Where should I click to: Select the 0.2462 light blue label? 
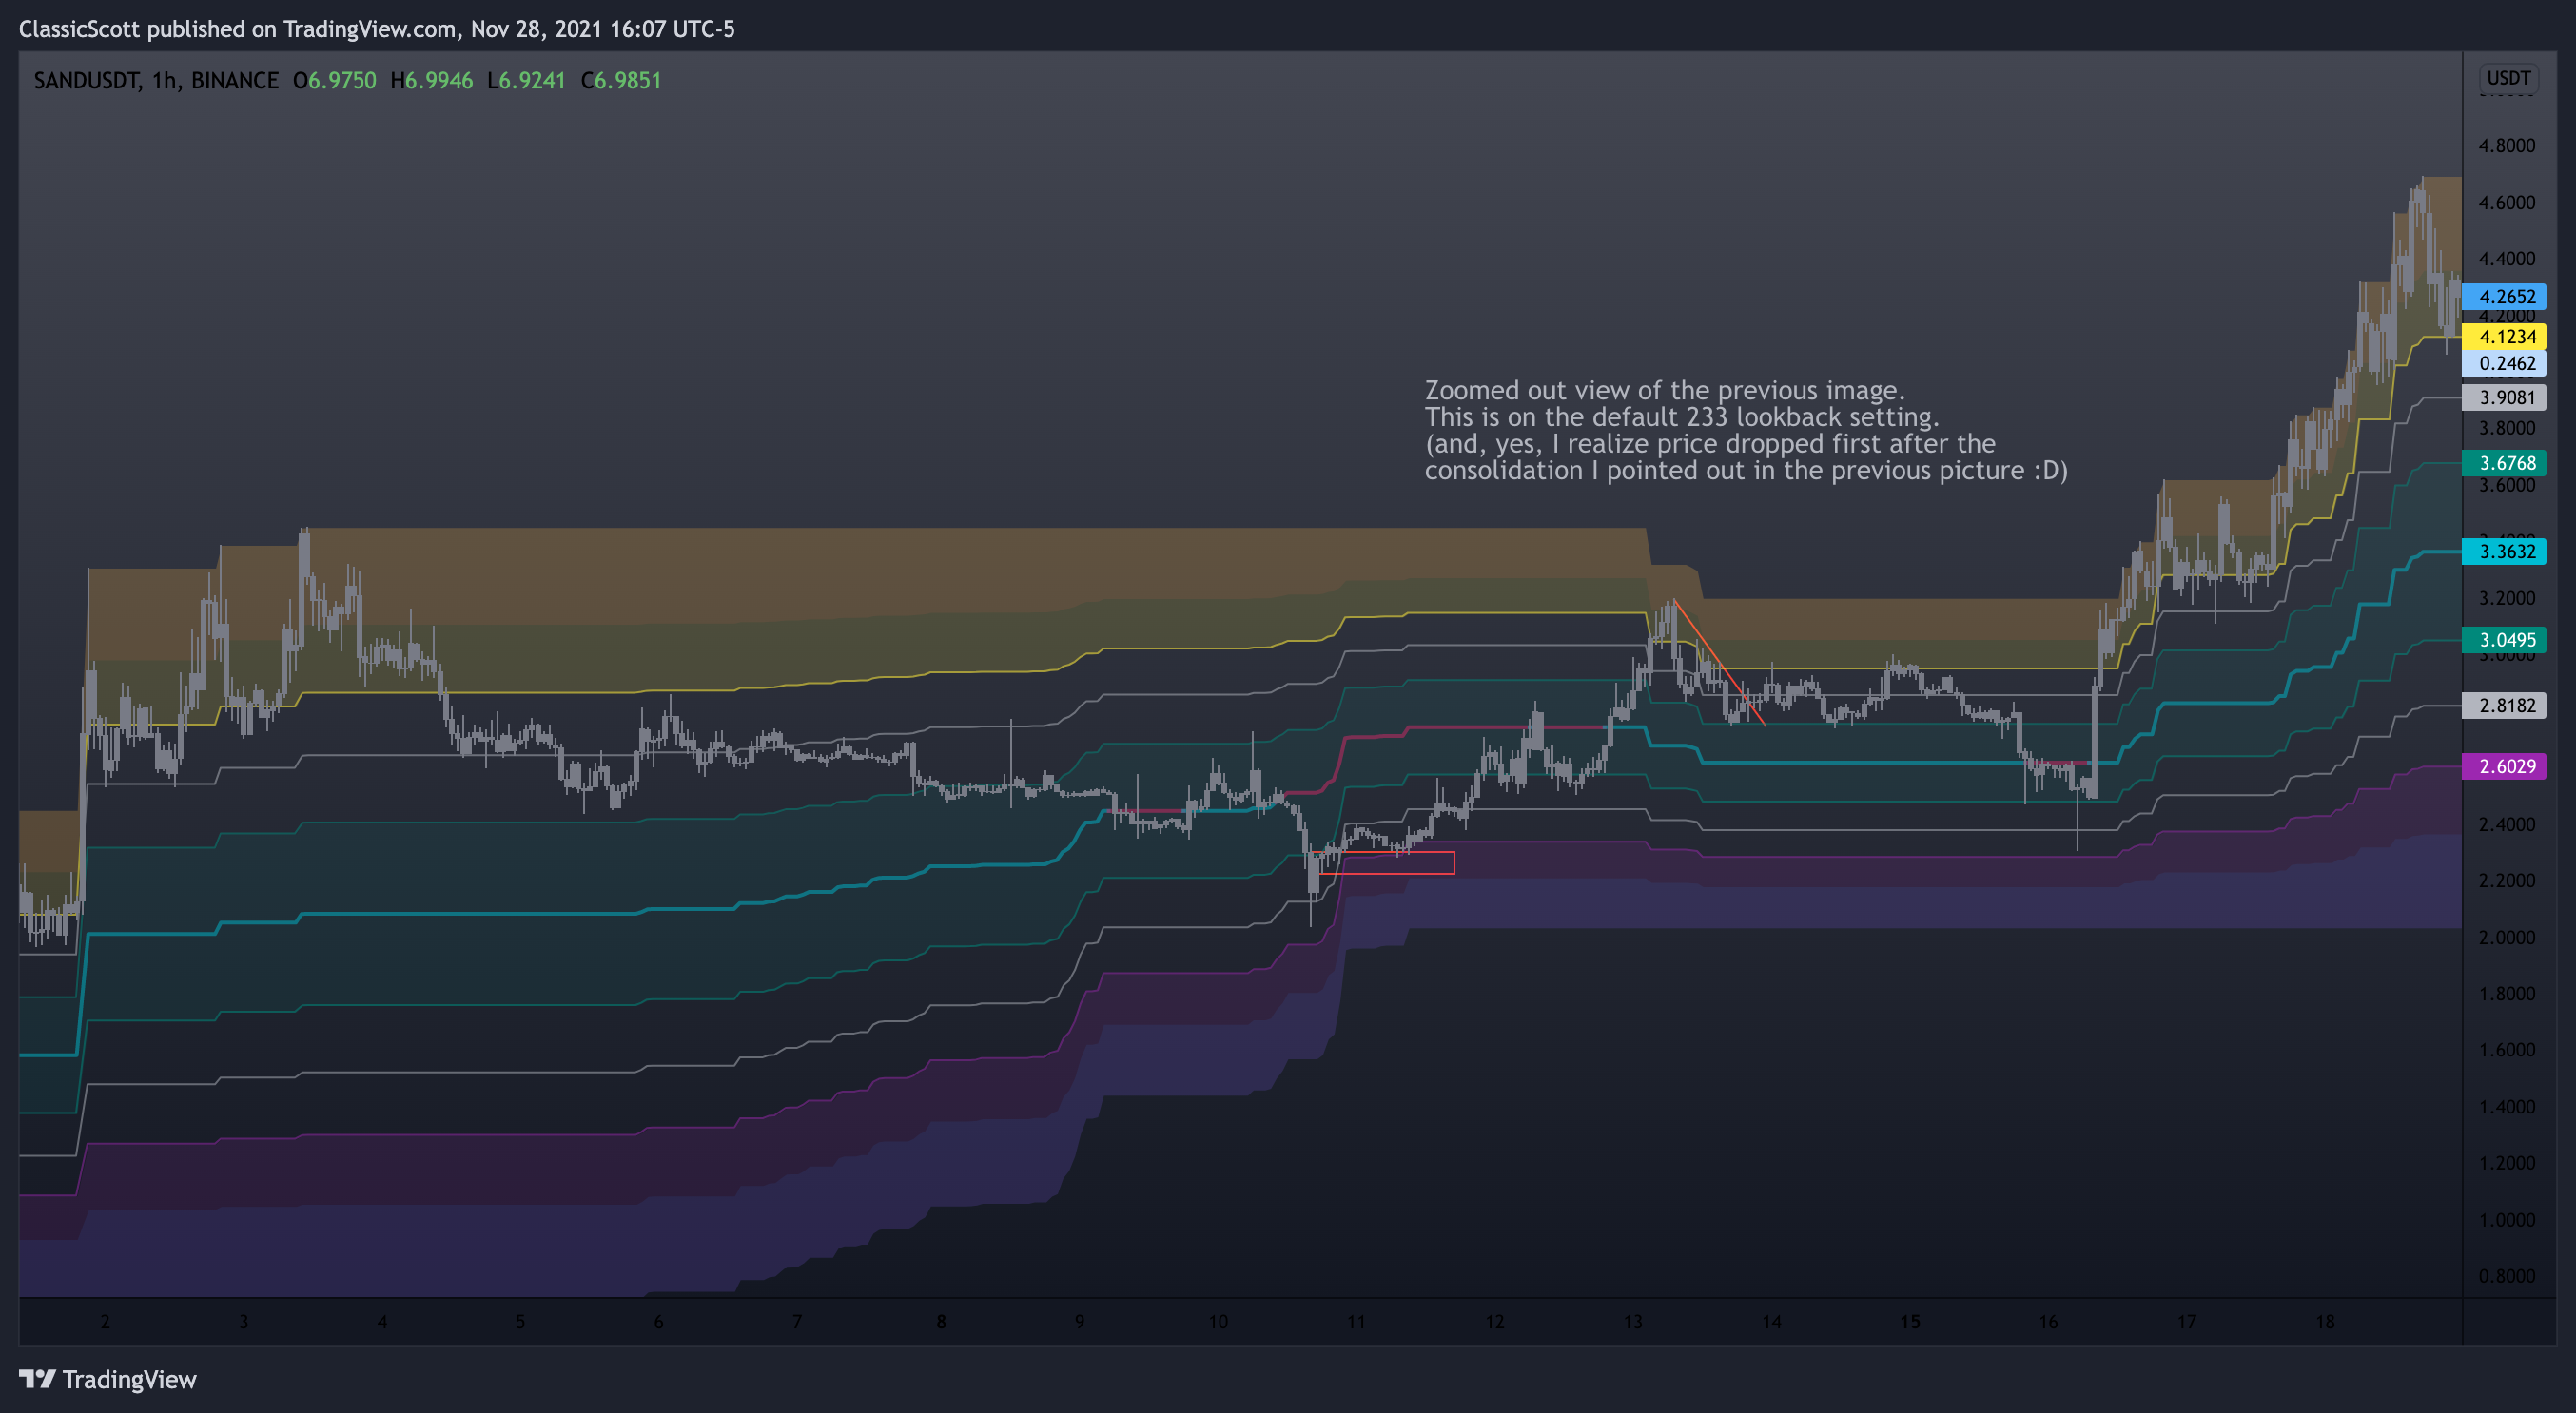coord(2504,362)
